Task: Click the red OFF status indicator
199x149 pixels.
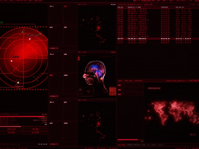Action: pyautogui.click(x=65, y=6)
